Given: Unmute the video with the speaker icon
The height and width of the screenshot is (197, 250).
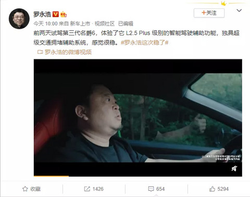Looking at the screenshot, I should [x=234, y=168].
